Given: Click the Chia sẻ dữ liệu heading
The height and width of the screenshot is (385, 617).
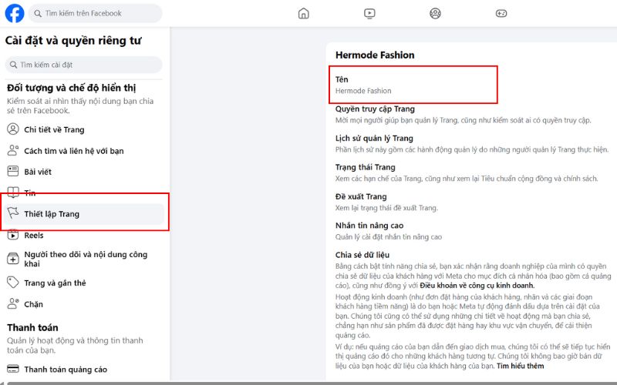Looking at the screenshot, I should 362,255.
